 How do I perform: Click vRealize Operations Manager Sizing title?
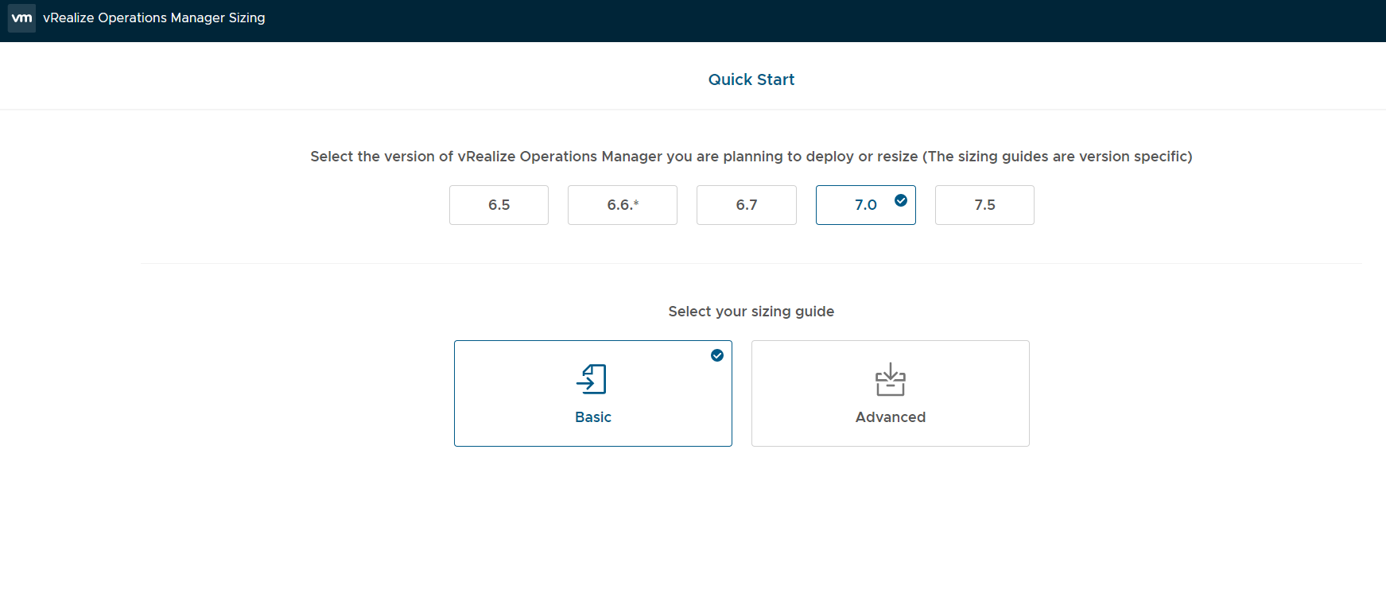point(154,17)
